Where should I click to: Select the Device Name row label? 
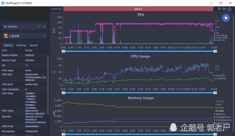[10, 55]
